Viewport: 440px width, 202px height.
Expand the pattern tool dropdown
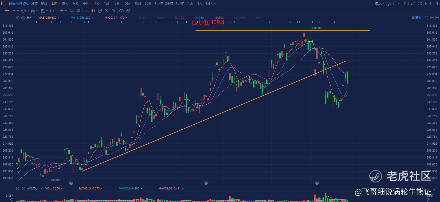[x=37, y=11]
